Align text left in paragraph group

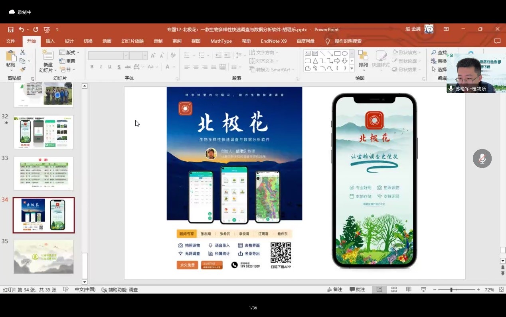point(187,67)
